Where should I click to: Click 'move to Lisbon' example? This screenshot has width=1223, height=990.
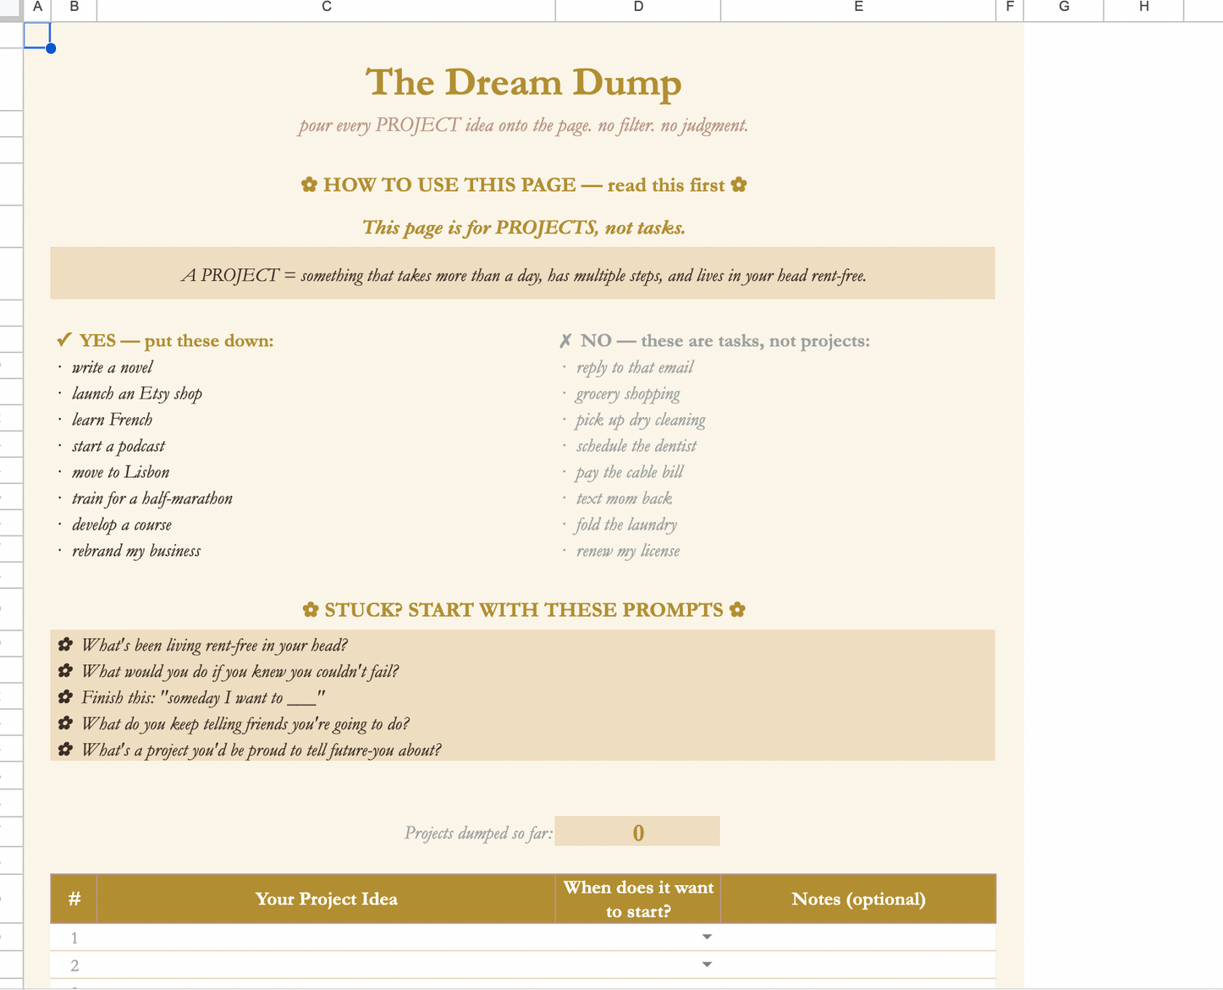(x=121, y=472)
